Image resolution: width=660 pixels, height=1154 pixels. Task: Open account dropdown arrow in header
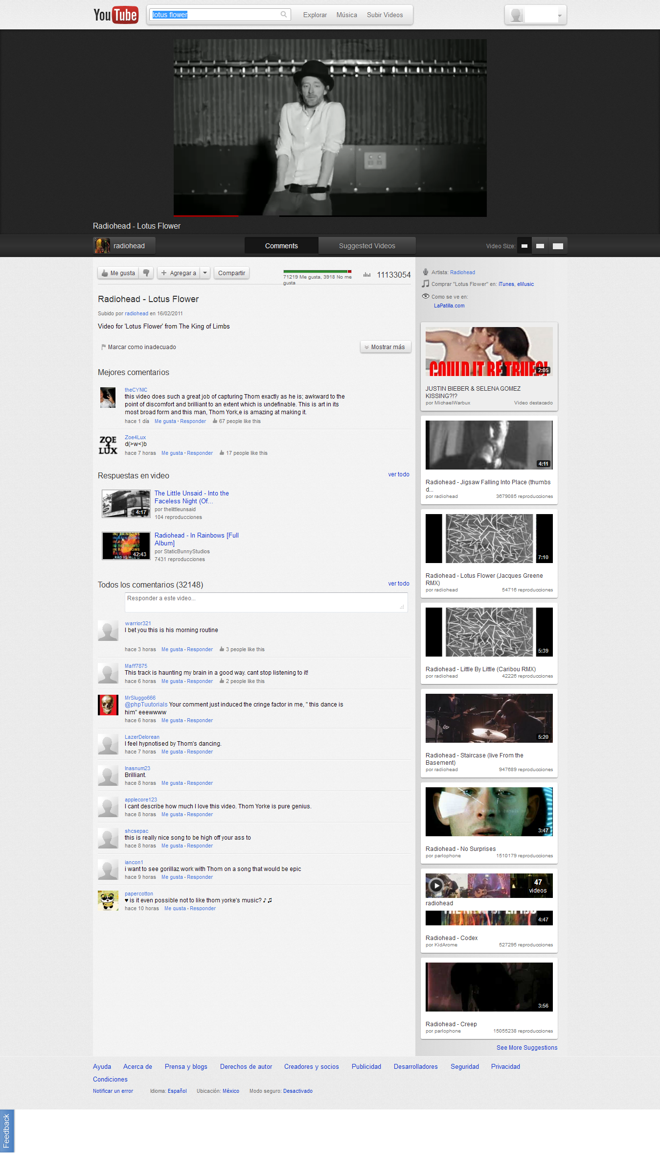pyautogui.click(x=560, y=16)
